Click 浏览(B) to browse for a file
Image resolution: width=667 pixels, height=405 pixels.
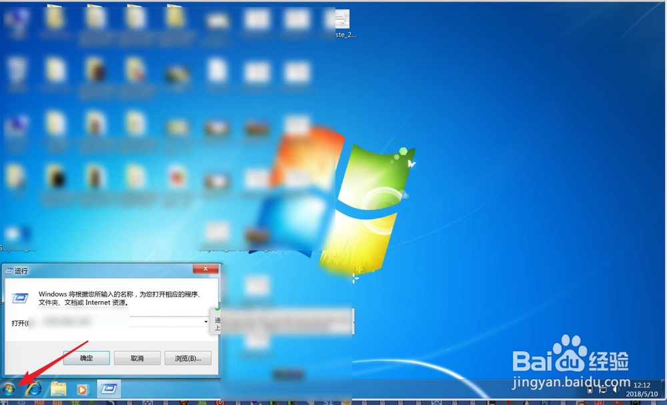187,358
